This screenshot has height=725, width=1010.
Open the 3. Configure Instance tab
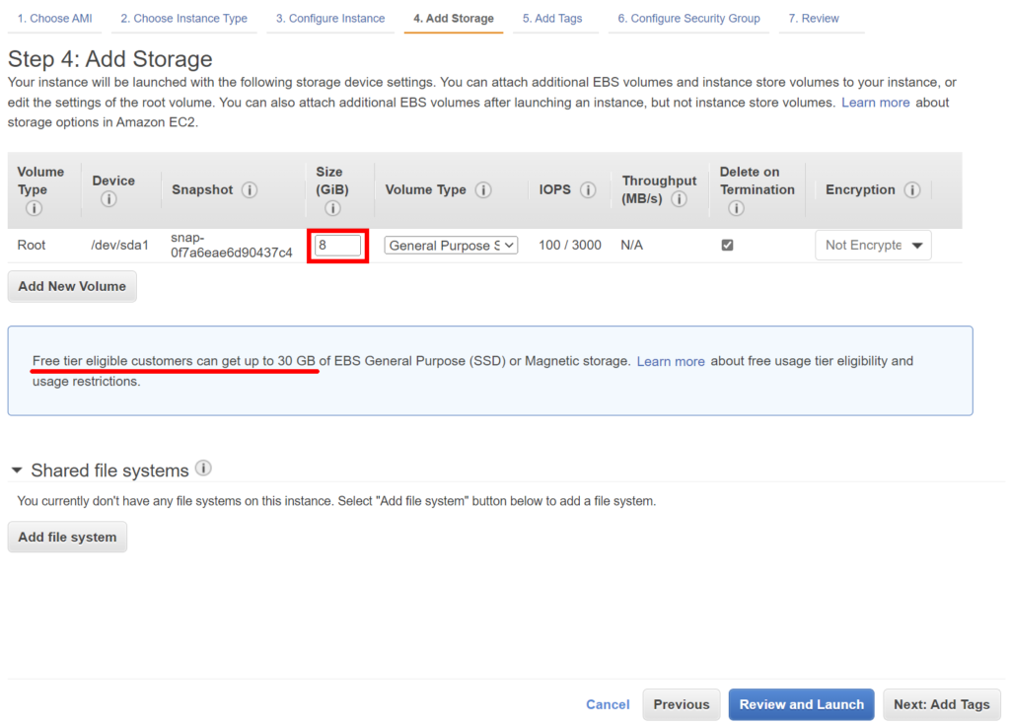(330, 19)
